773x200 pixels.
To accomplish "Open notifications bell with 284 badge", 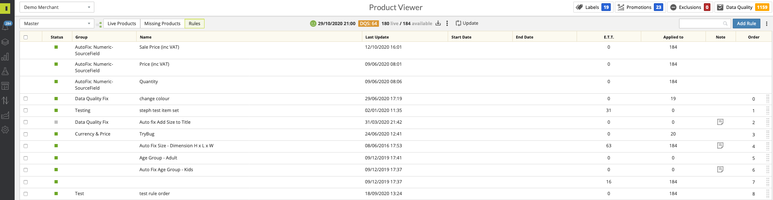I will pos(6,26).
